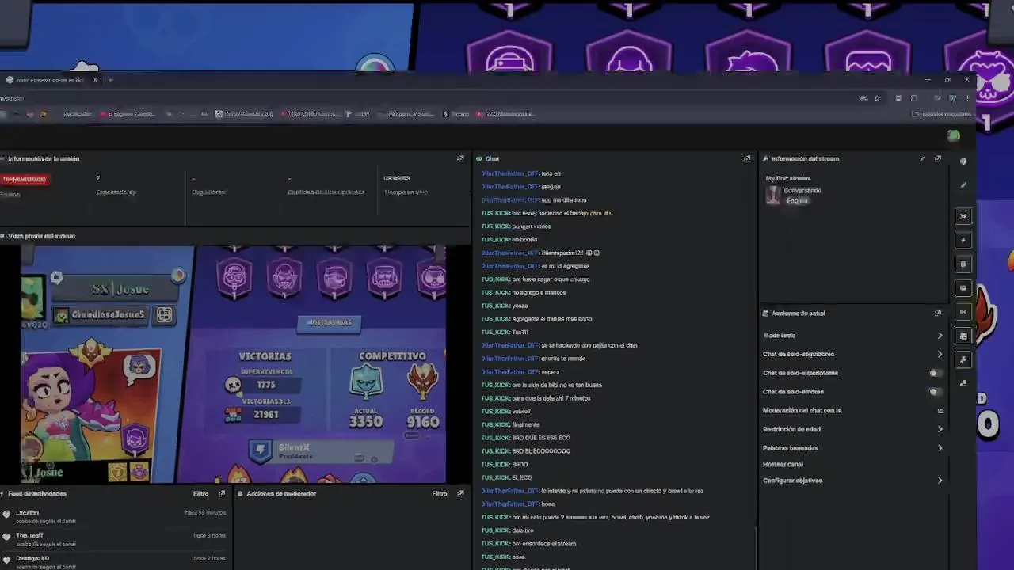This screenshot has width=1014, height=570.
Task: Click the bottom unboxed icon in right sidebar
Action: click(963, 383)
